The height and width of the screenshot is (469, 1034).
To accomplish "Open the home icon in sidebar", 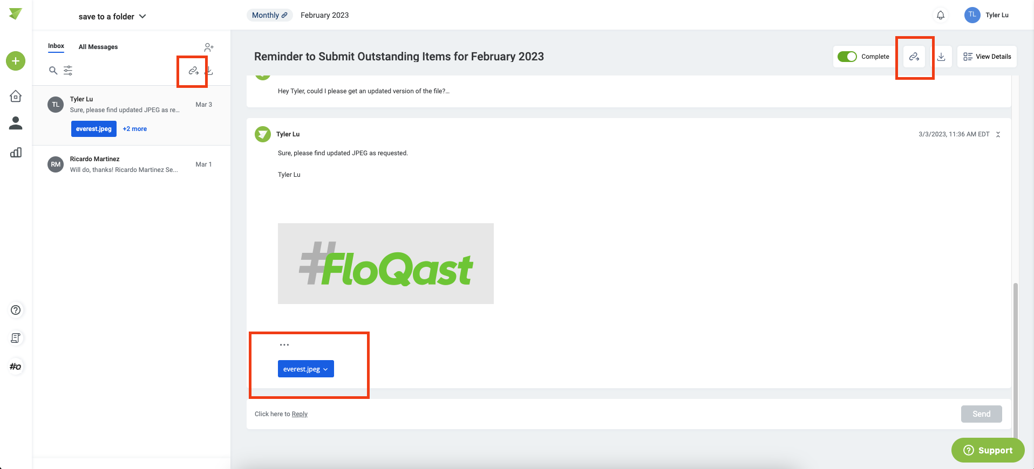I will coord(16,96).
